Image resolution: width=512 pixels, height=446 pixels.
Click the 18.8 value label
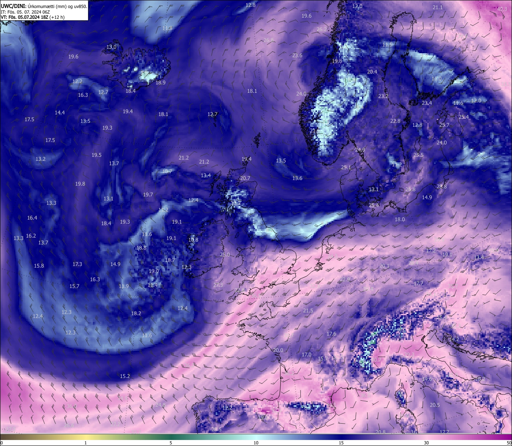pyautogui.click(x=141, y=248)
